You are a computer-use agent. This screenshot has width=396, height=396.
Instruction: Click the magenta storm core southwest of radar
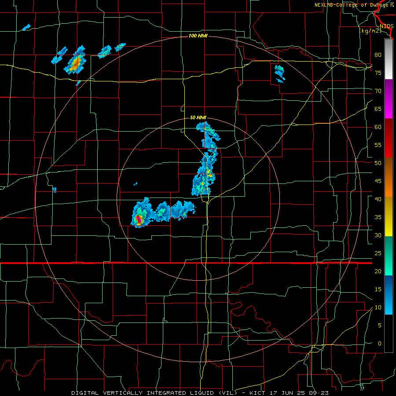(x=139, y=219)
